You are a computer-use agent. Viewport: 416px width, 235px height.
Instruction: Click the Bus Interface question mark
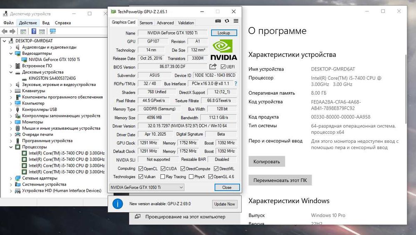pos(235,83)
